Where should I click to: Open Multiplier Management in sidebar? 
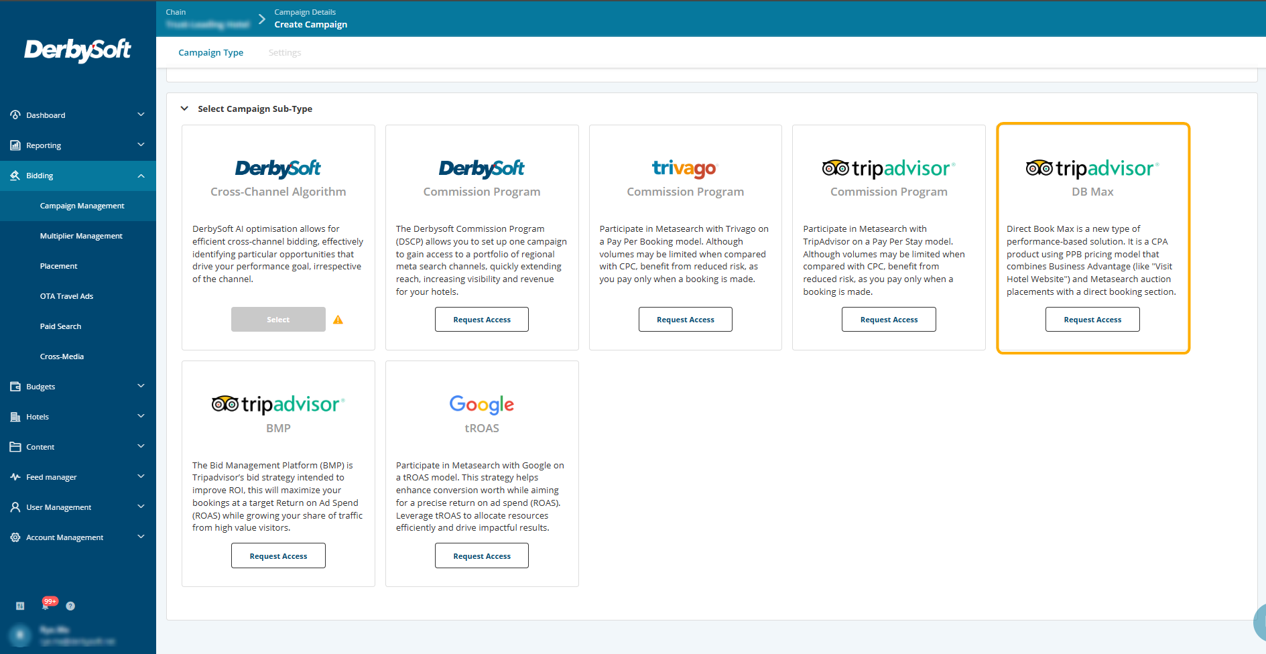[78, 236]
